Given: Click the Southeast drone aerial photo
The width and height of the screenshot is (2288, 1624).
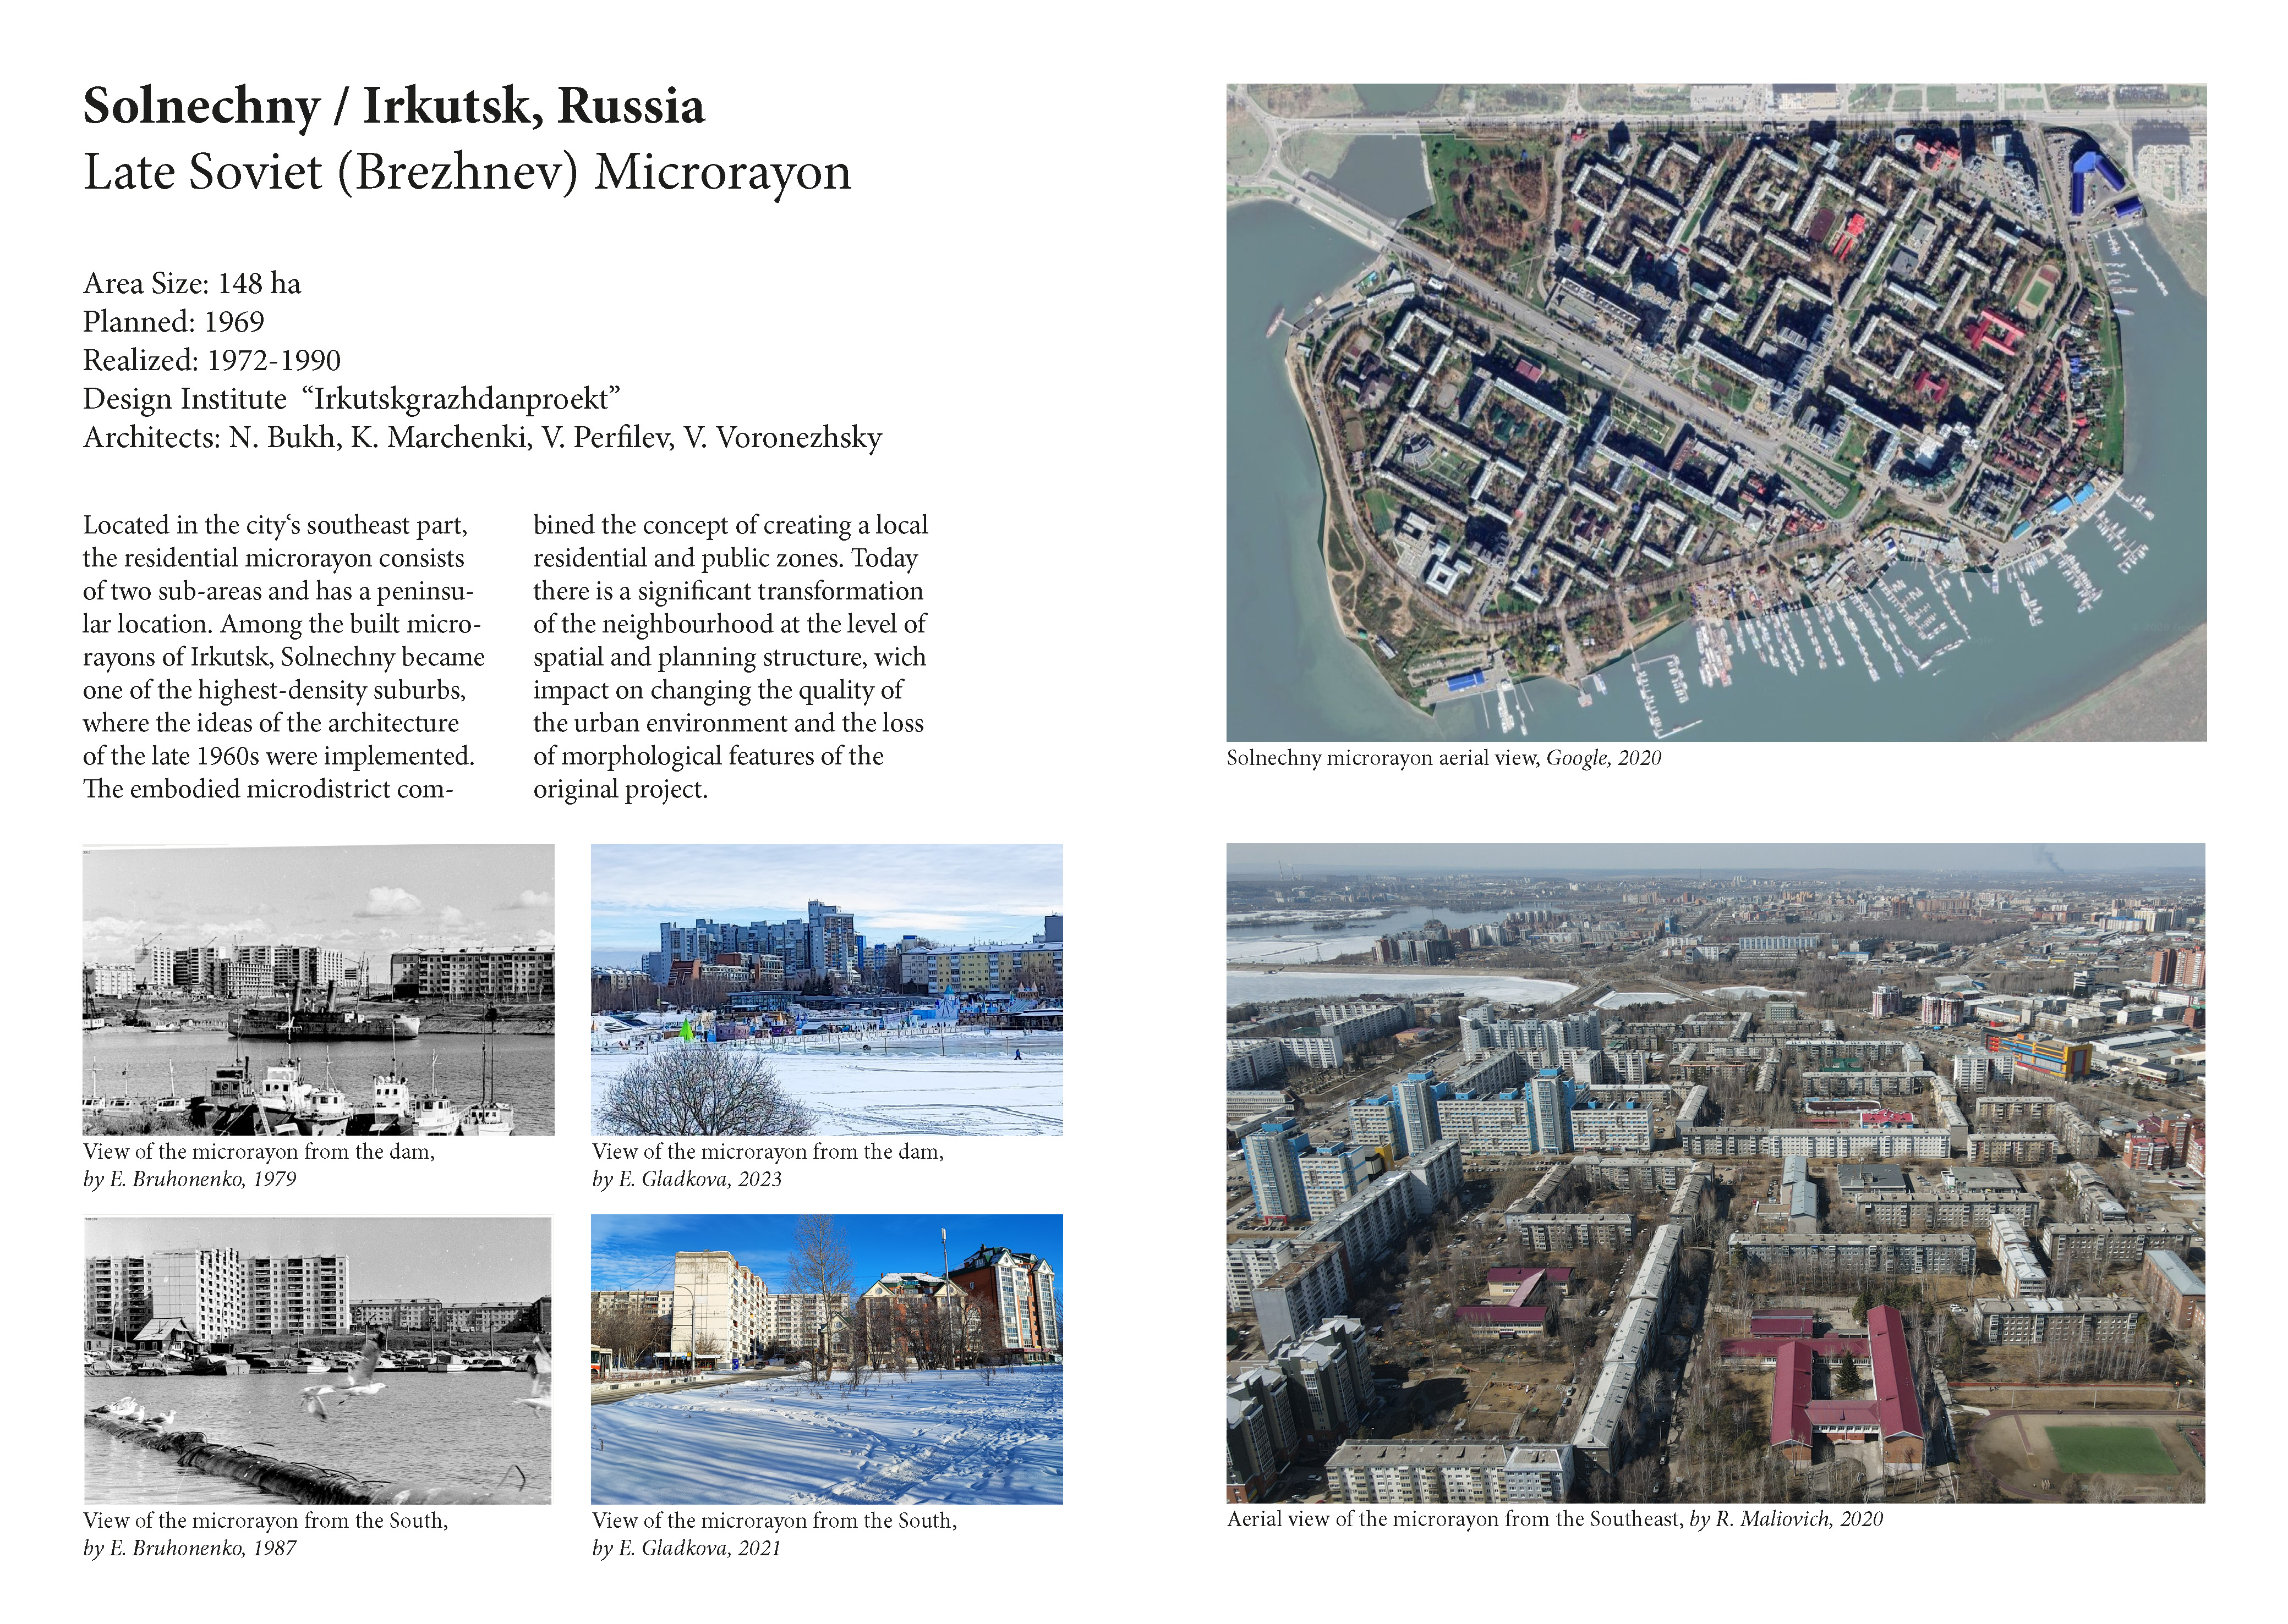Looking at the screenshot, I should coord(1716,1173).
